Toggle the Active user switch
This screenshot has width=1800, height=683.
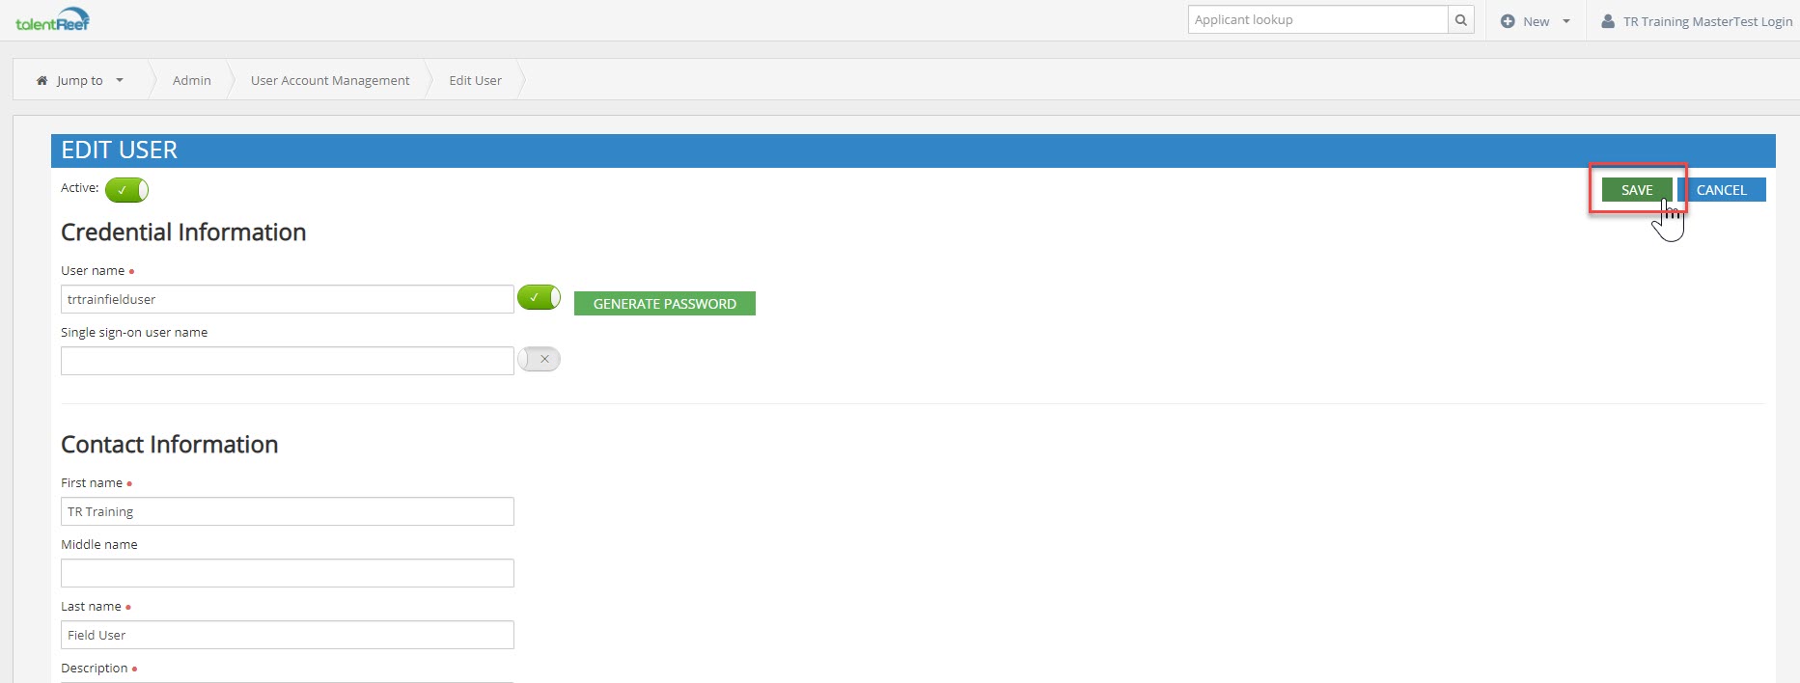coord(126,190)
